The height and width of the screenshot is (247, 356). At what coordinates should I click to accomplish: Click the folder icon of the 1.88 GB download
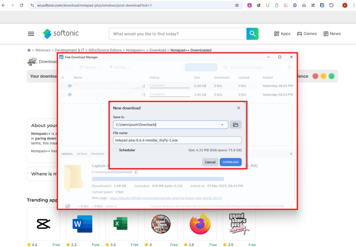(x=70, y=86)
